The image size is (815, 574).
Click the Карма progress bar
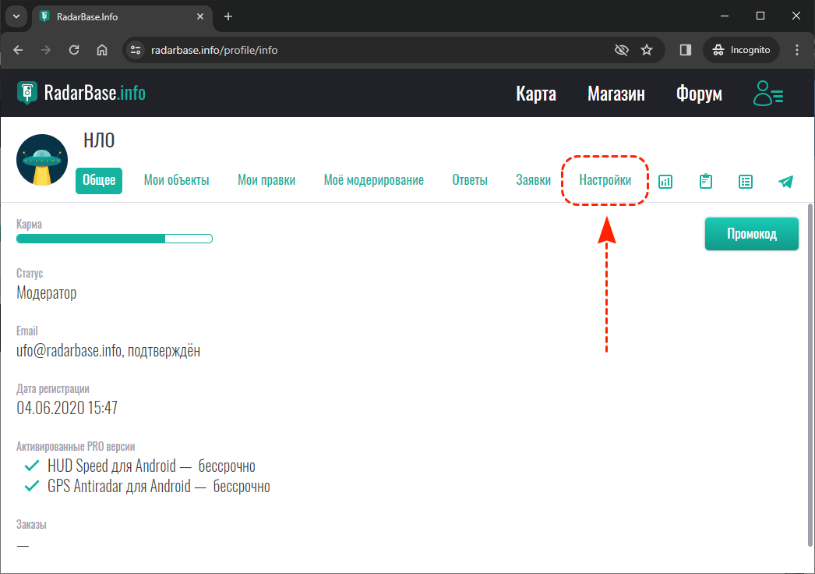coord(114,239)
